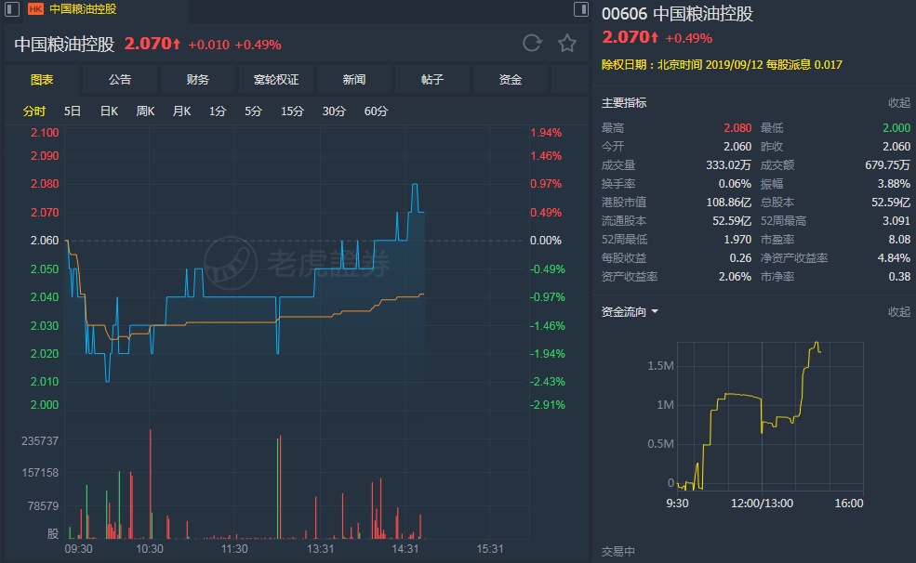This screenshot has height=563, width=916.
Task: Click the 最高 value 2.080
Action: tap(737, 128)
